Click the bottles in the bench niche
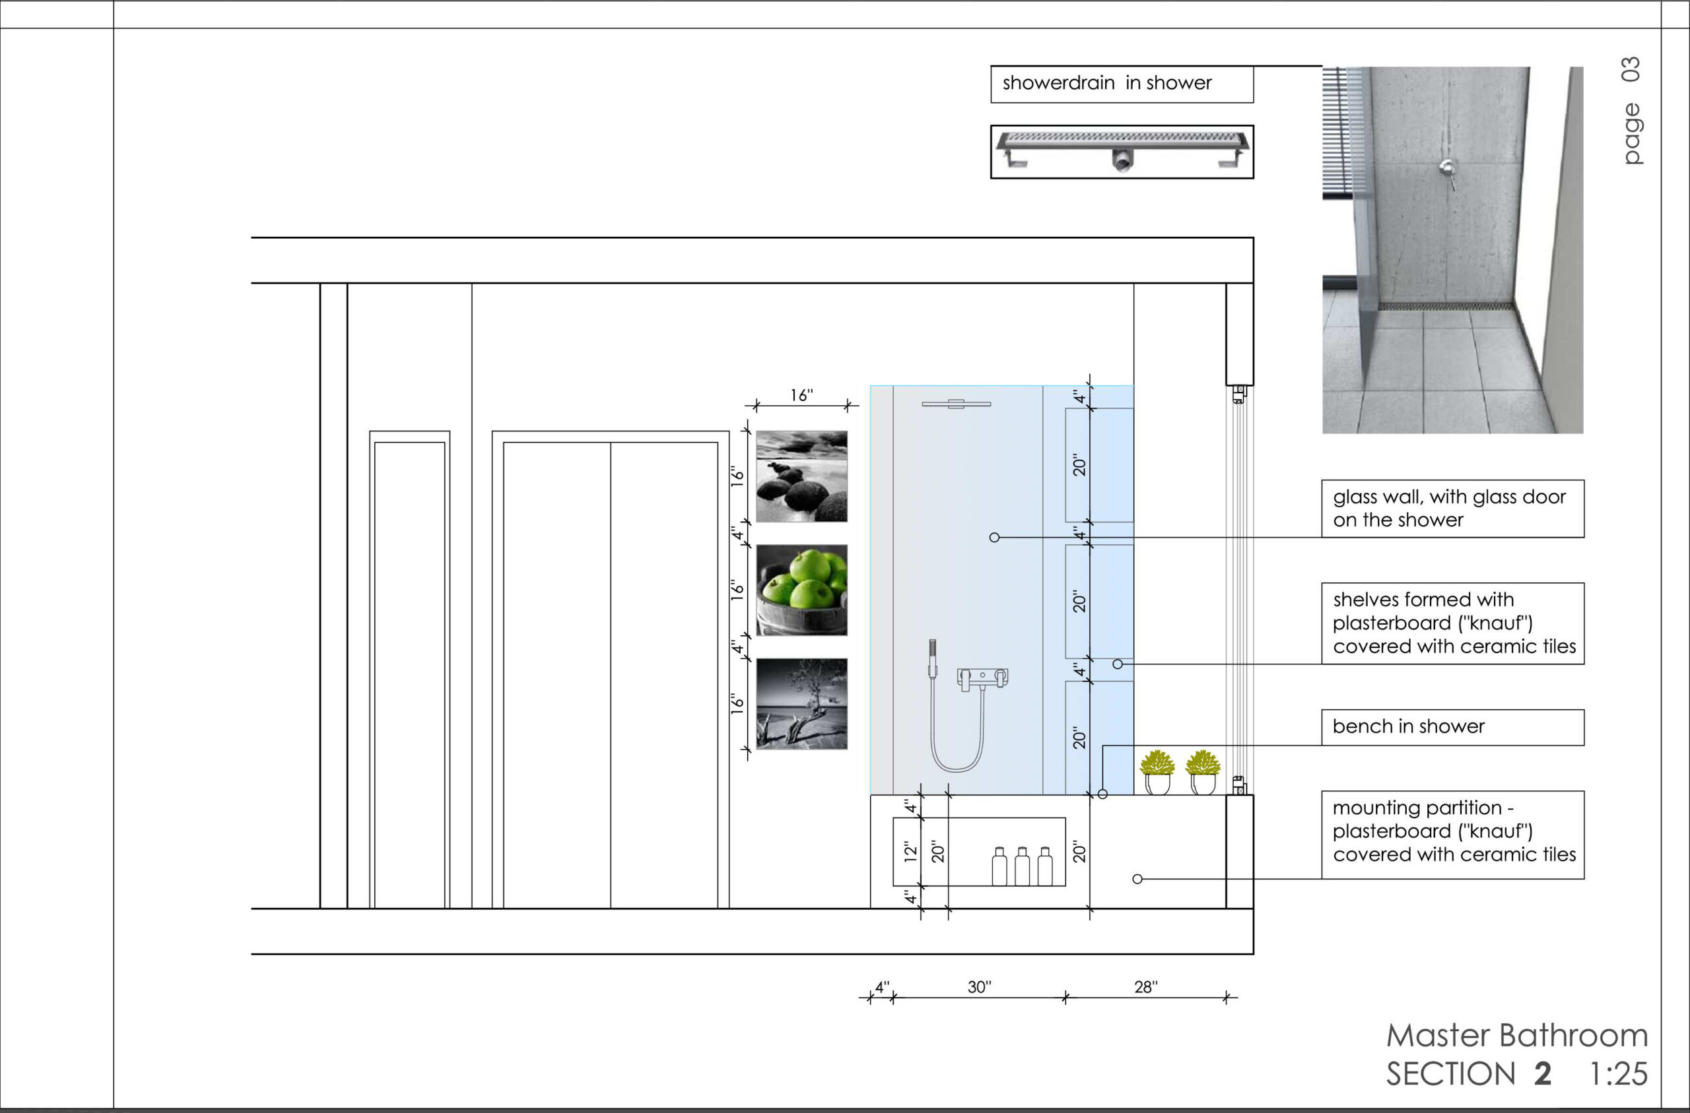This screenshot has height=1113, width=1690. [x=1022, y=866]
